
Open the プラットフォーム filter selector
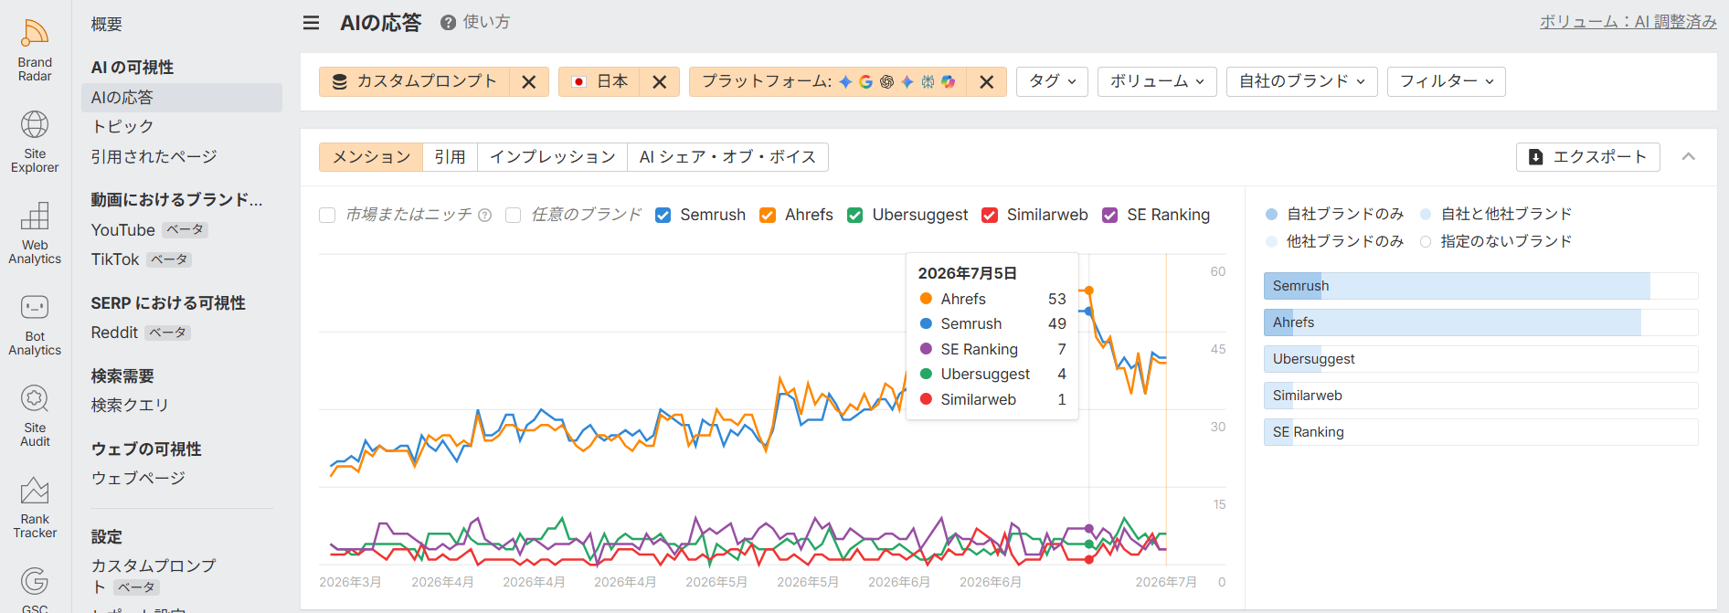(828, 81)
